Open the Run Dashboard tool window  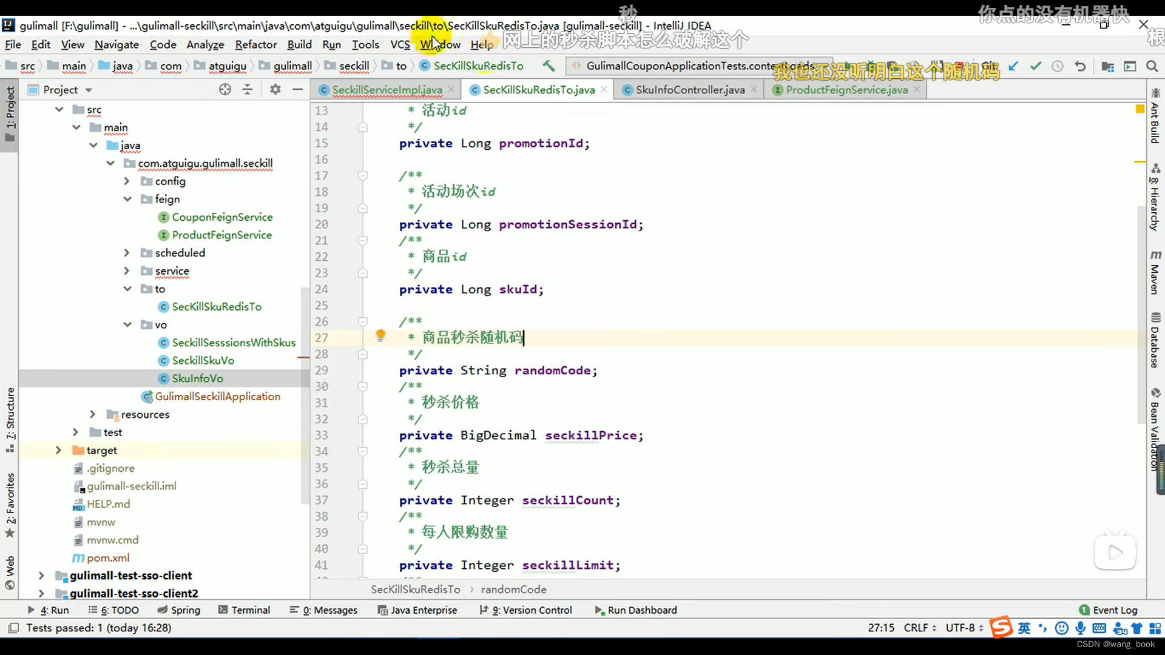click(x=635, y=610)
